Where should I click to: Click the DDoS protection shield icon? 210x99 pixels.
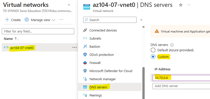(x=85, y=55)
